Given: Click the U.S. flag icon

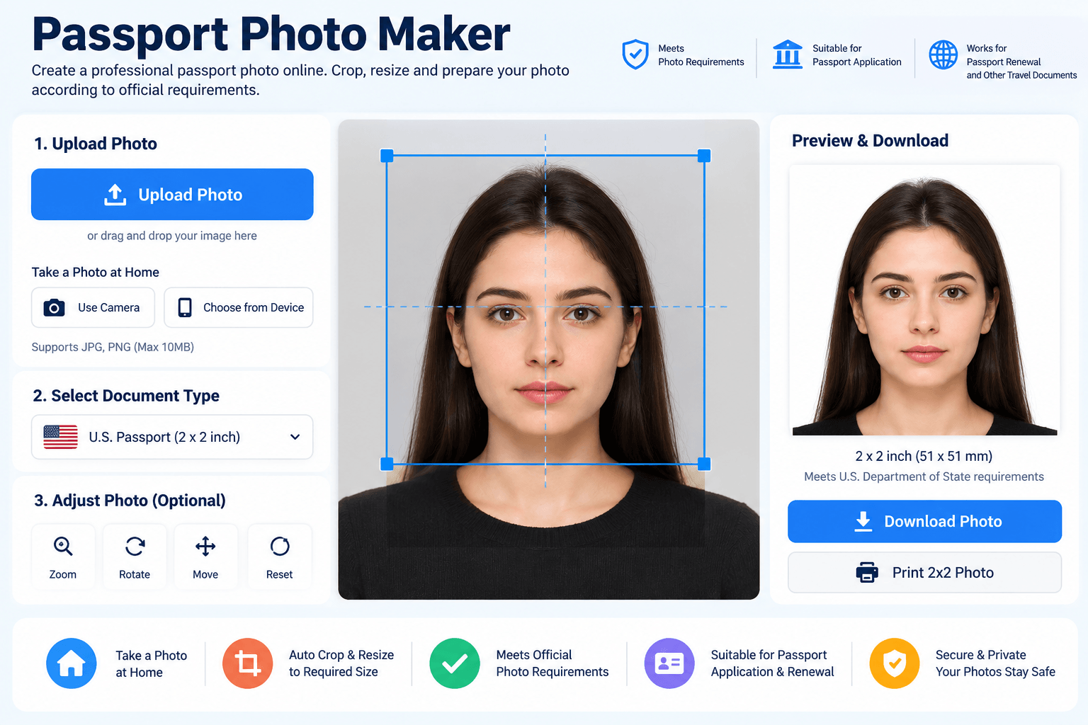Looking at the screenshot, I should (x=61, y=437).
